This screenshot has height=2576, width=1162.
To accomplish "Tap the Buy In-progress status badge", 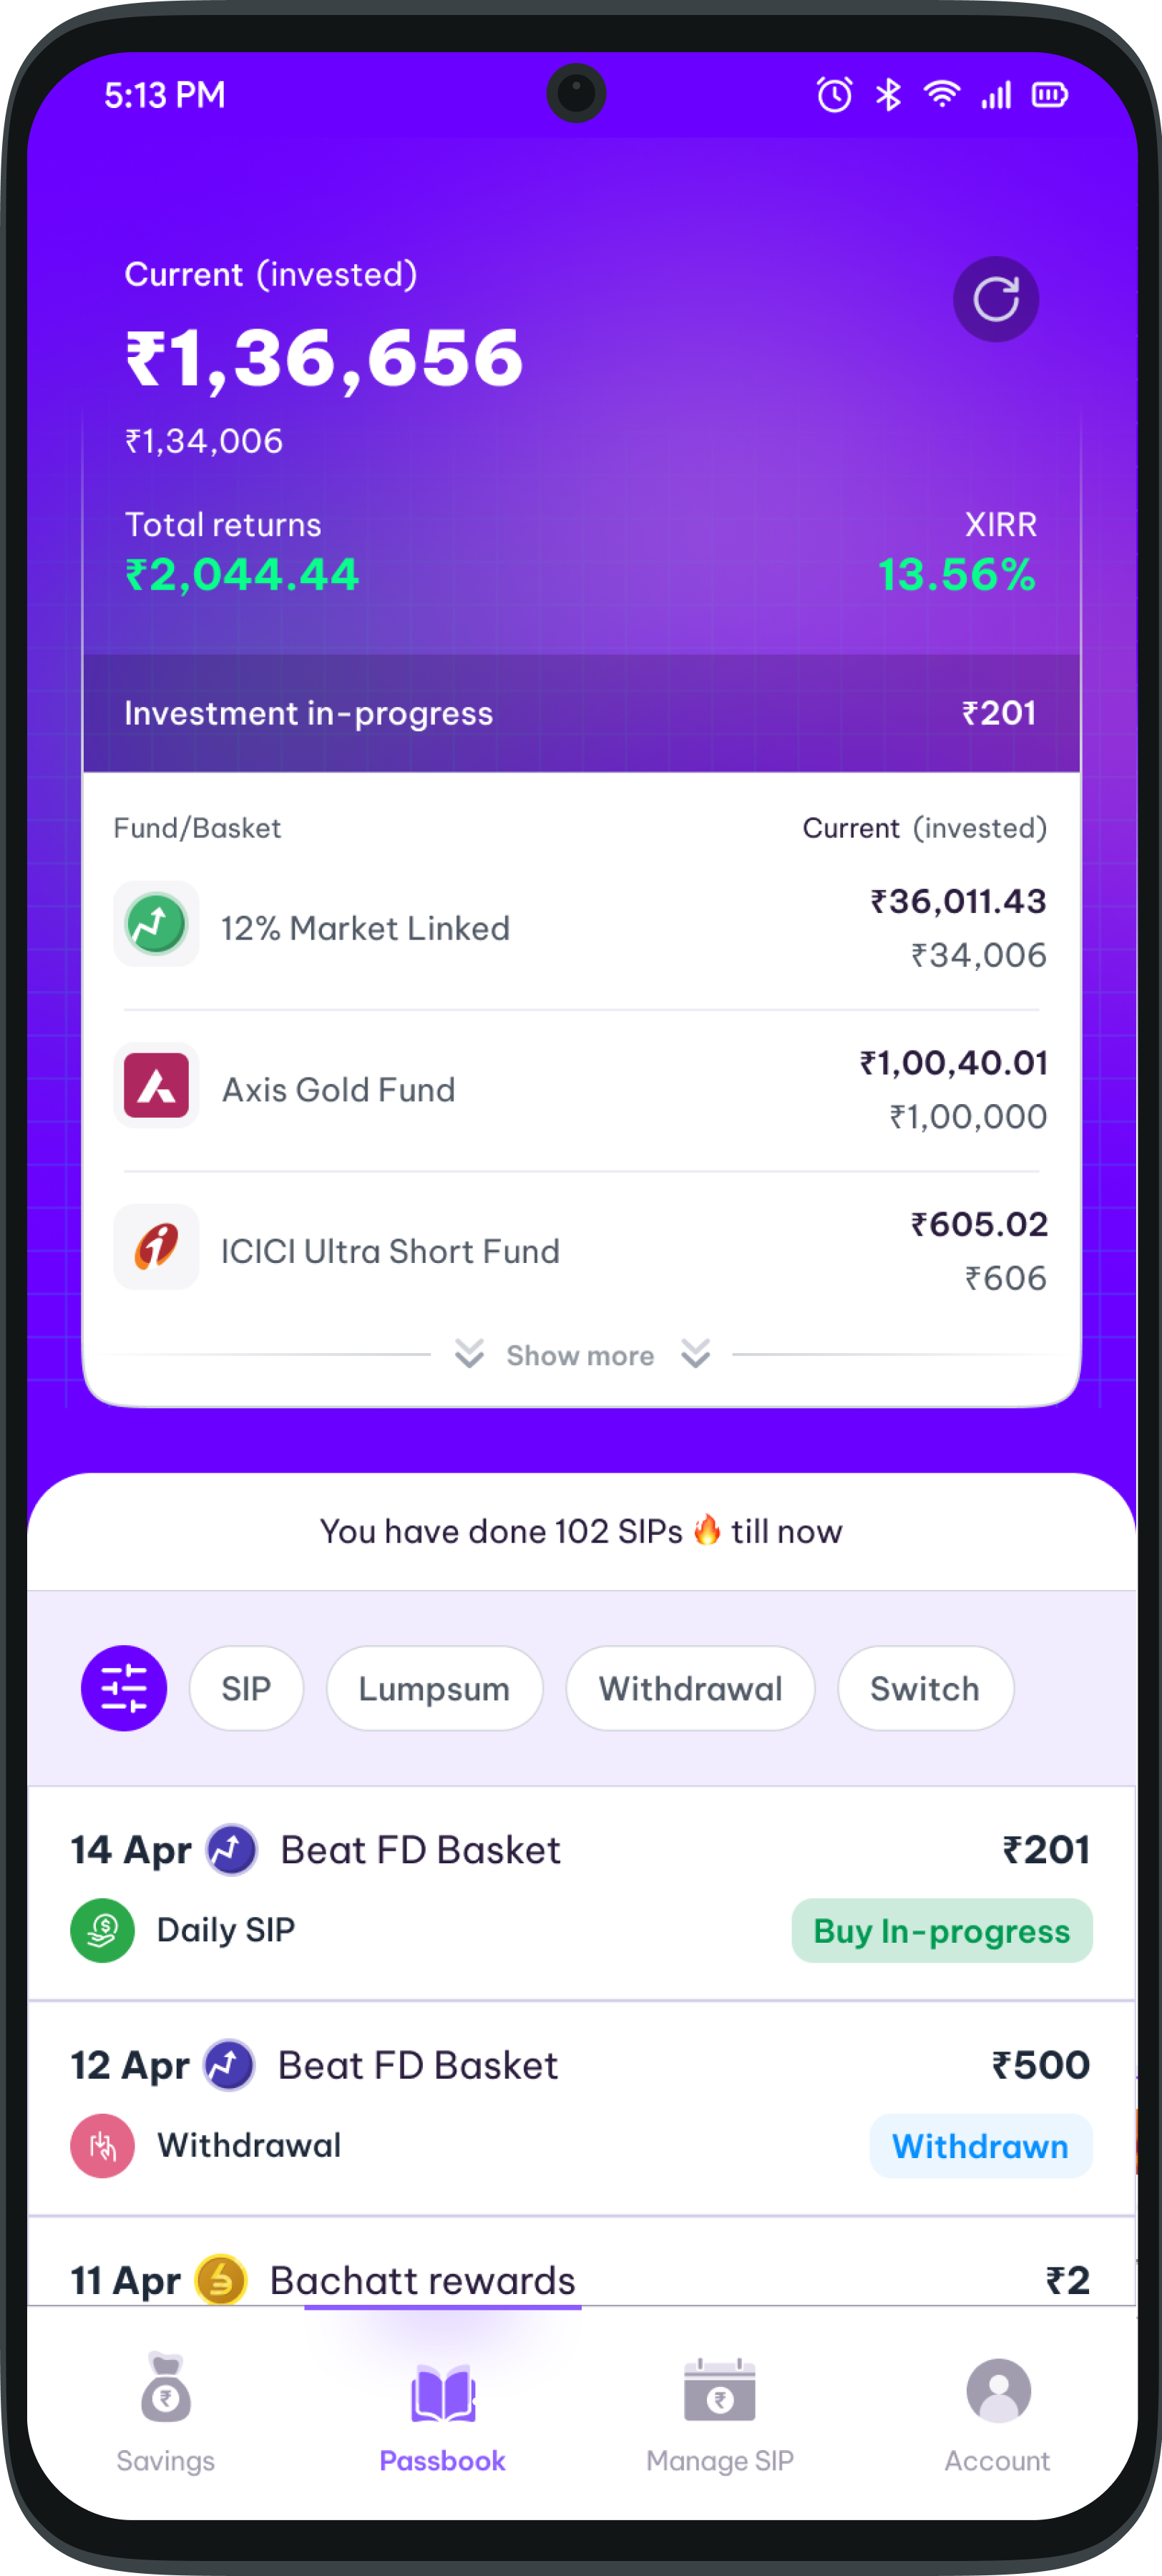I will pyautogui.click(x=941, y=1931).
